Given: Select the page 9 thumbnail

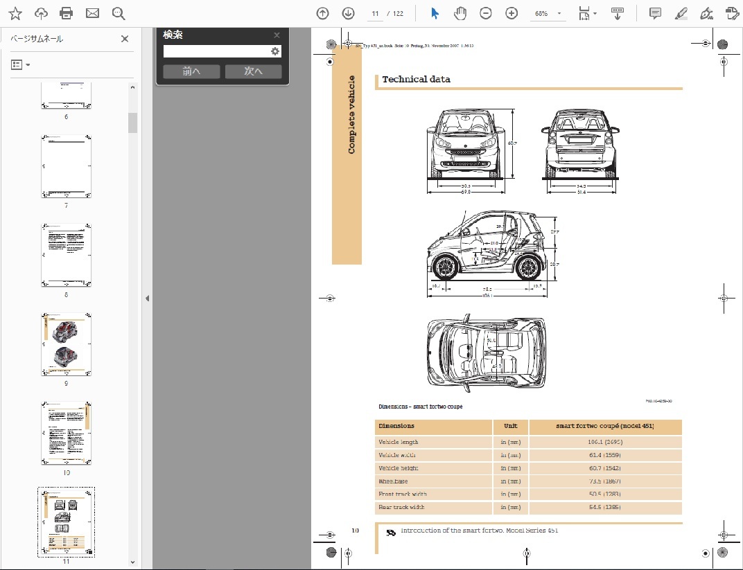Looking at the screenshot, I should [66, 344].
